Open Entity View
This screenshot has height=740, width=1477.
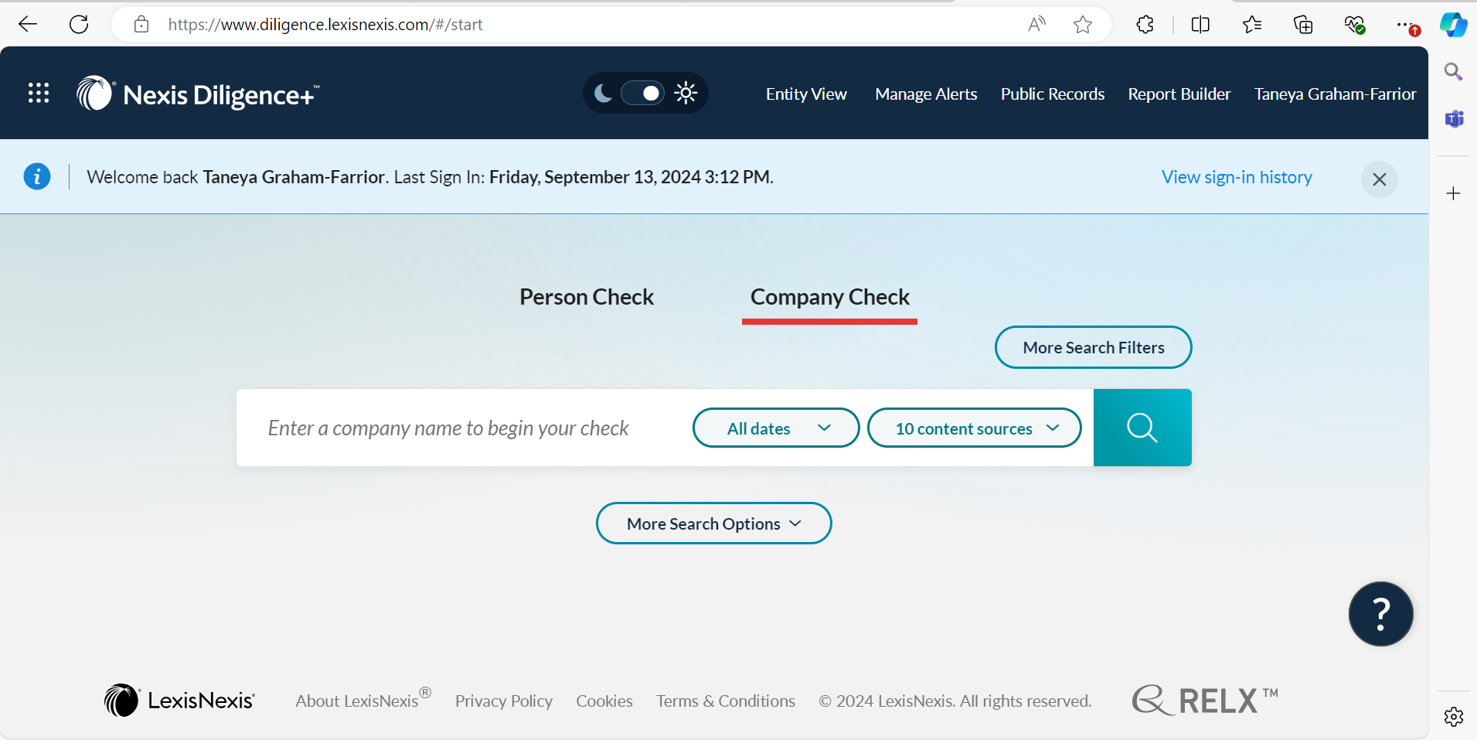click(806, 94)
